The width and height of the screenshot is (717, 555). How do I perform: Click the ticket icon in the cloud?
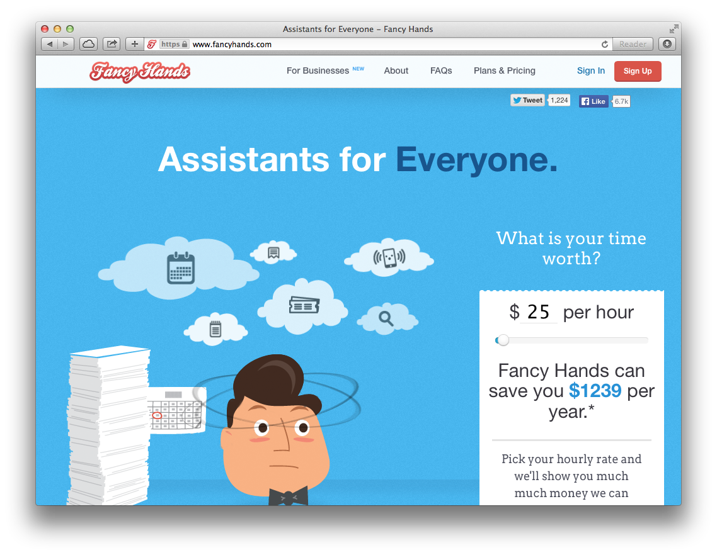[x=304, y=305]
